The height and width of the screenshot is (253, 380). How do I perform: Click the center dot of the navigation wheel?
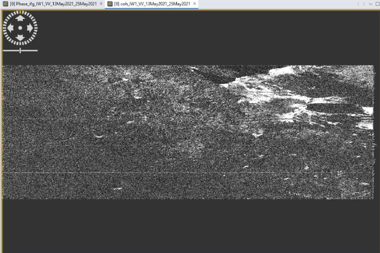click(x=20, y=28)
